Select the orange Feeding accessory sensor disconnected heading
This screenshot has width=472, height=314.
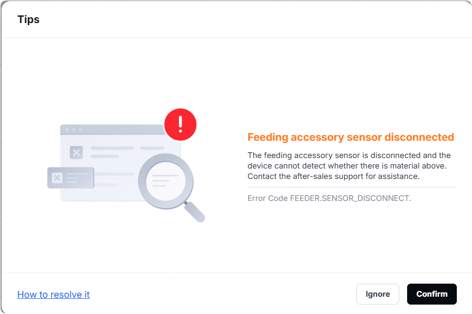pyautogui.click(x=351, y=137)
